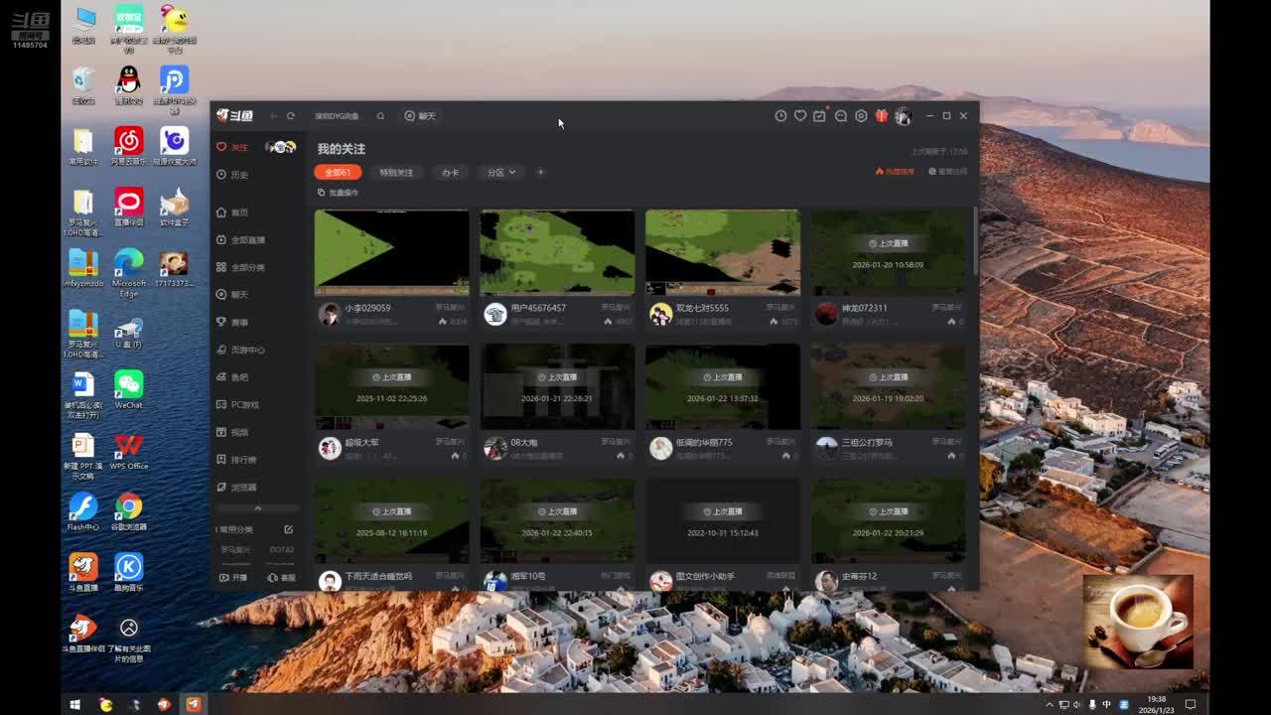
Task: Expand the 分区 category dropdown
Action: pyautogui.click(x=500, y=173)
